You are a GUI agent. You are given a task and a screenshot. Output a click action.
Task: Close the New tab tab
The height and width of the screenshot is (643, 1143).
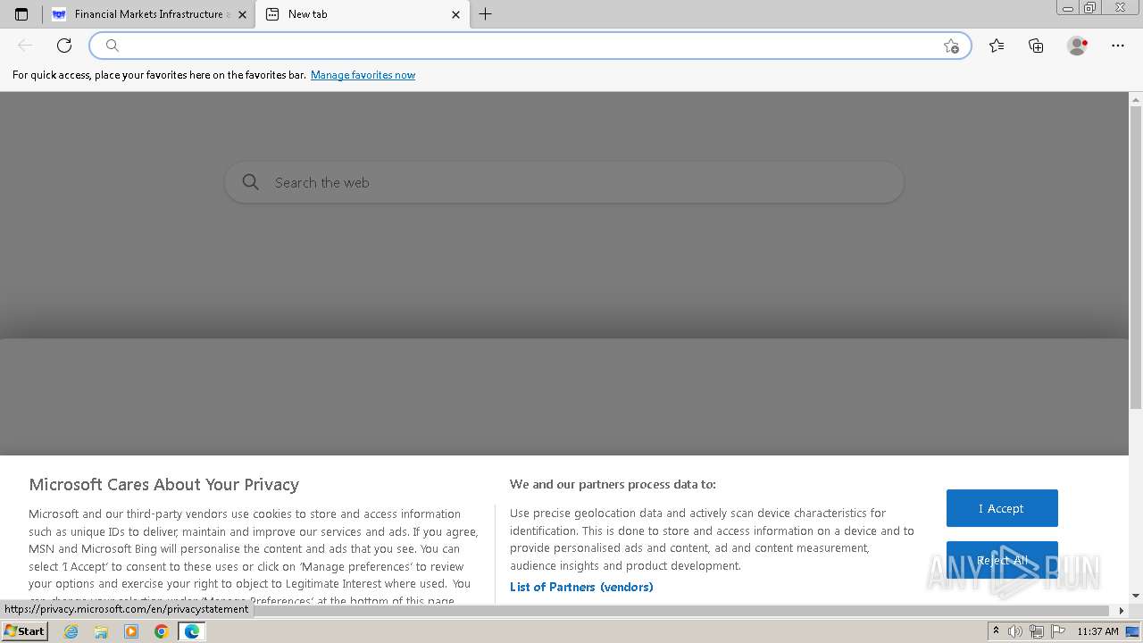pos(455,14)
